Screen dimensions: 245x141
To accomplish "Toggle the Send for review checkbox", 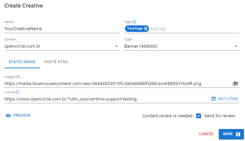I will (198, 116).
